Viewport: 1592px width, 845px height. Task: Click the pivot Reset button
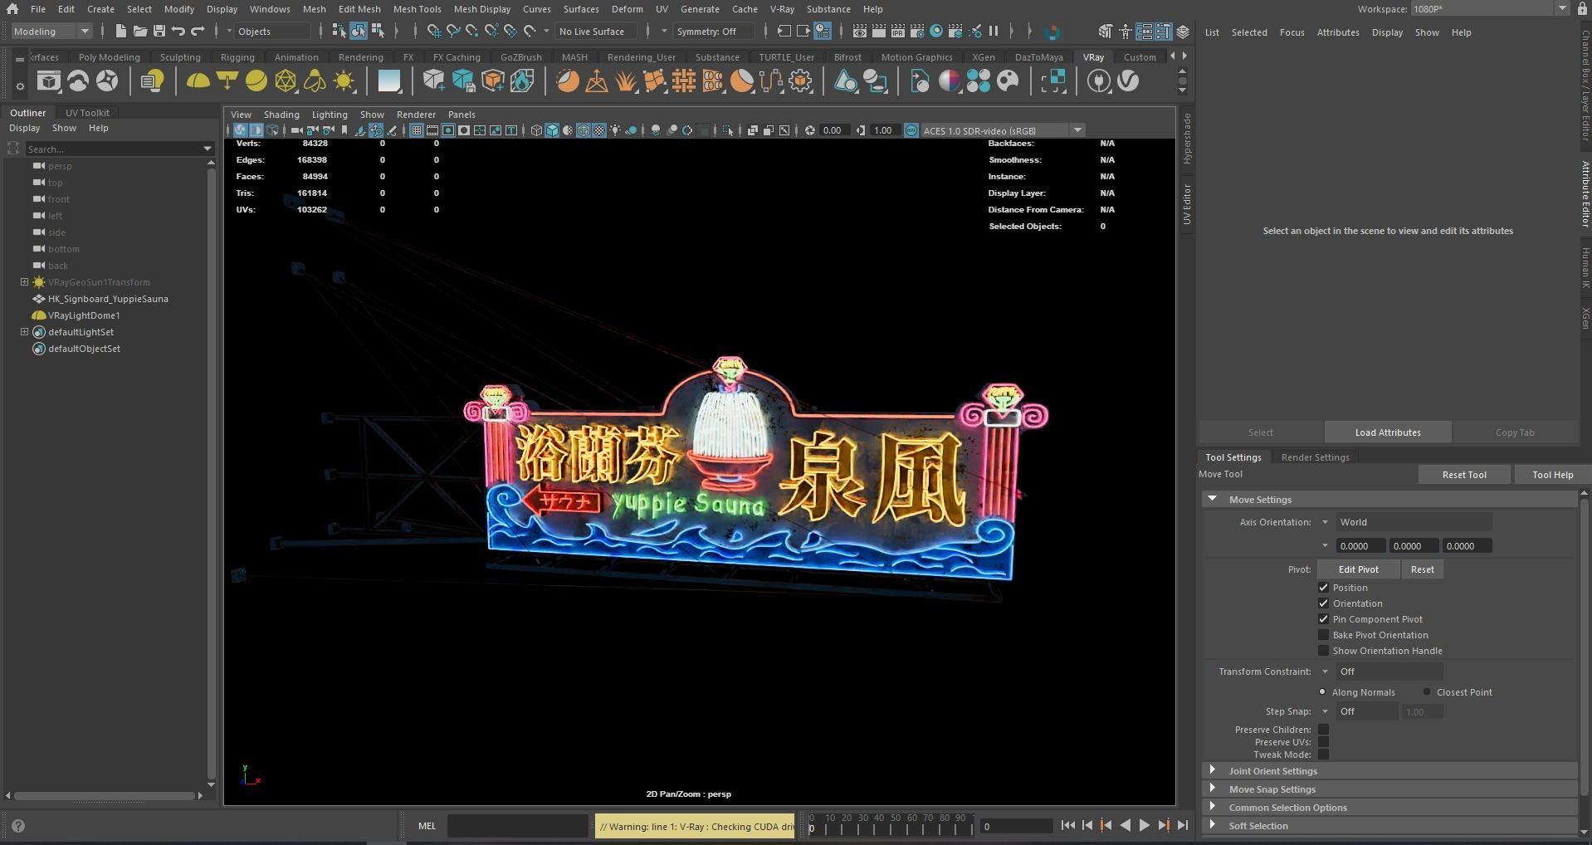coord(1422,569)
